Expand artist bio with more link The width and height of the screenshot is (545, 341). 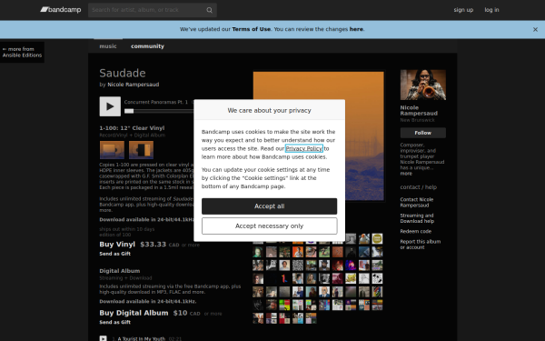pos(406,174)
